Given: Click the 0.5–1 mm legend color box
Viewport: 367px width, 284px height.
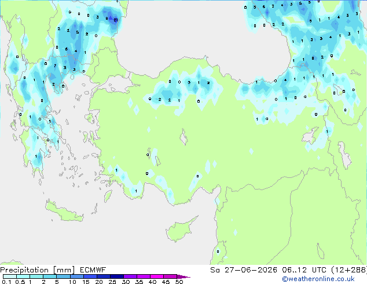Looking at the screenshot, I should point(23,276).
